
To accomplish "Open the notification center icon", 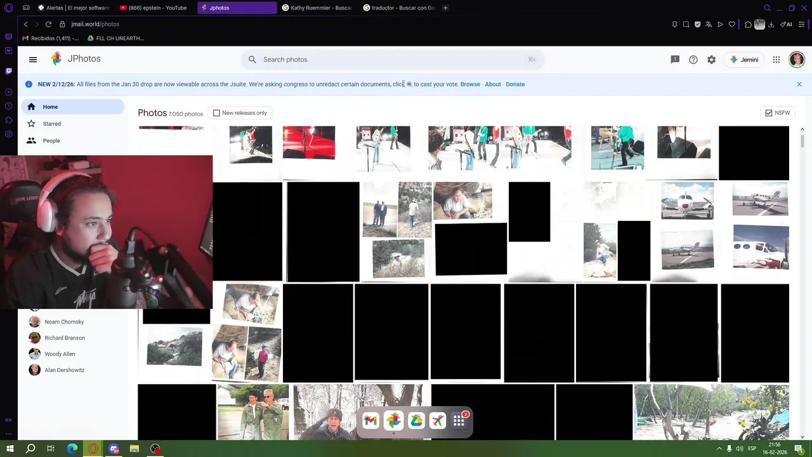I will pos(799,449).
